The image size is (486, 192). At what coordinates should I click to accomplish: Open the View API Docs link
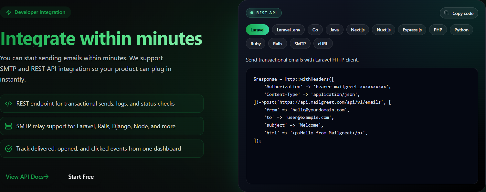(x=27, y=176)
